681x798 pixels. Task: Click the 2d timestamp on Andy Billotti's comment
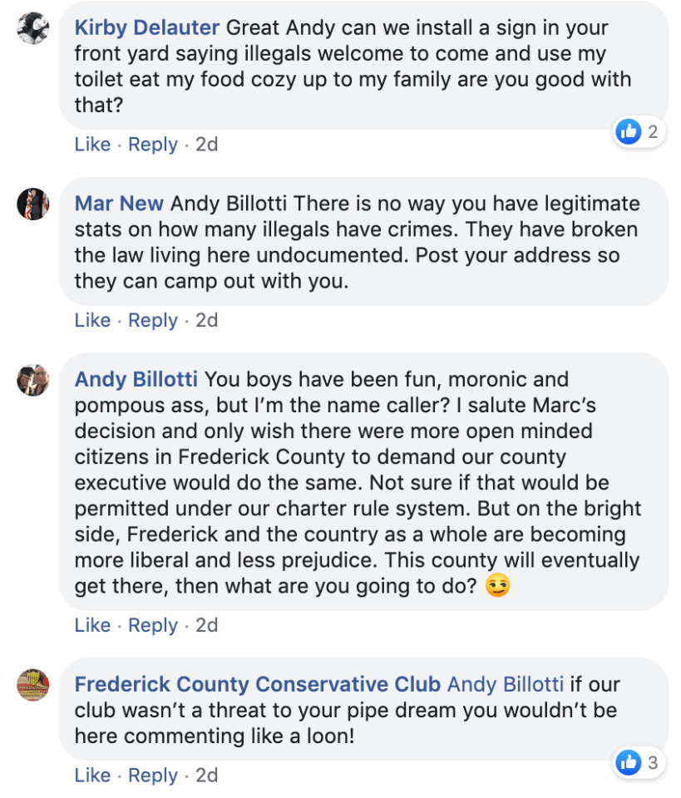pos(206,625)
